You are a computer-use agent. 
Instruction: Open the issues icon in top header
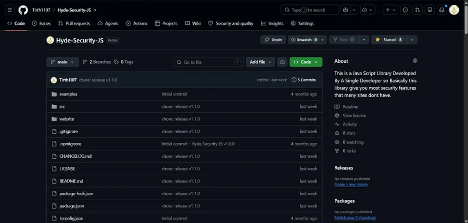point(405,10)
